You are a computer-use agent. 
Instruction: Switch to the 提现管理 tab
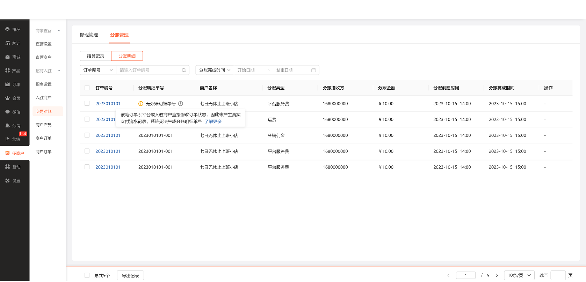[x=89, y=35]
